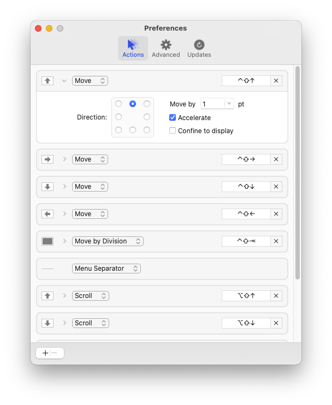Click the vertical scrollbar of the actions list
Image resolution: width=332 pixels, height=405 pixels.
[298, 172]
